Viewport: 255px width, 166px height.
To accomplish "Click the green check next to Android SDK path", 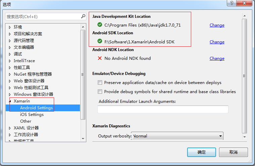I will (x=100, y=41).
